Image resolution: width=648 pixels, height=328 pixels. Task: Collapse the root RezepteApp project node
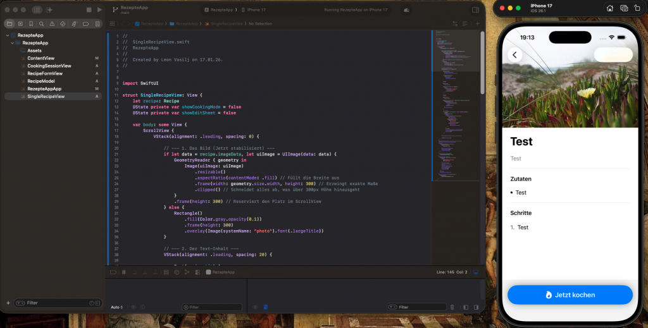click(x=6, y=35)
